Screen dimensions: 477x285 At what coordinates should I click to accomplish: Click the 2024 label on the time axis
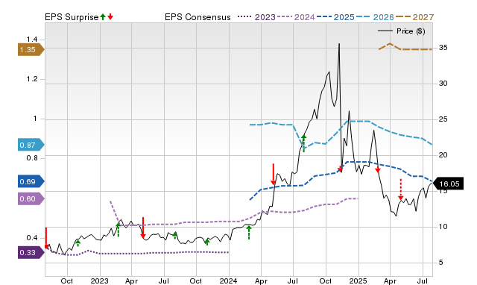click(x=229, y=281)
